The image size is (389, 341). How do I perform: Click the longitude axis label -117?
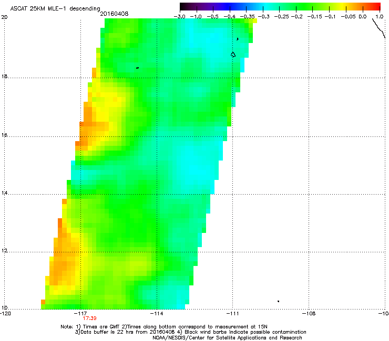click(x=80, y=314)
